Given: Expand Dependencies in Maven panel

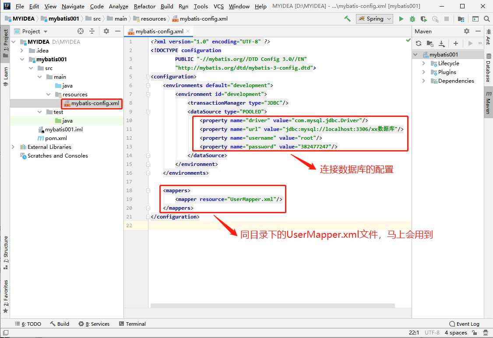Looking at the screenshot, I should [423, 81].
